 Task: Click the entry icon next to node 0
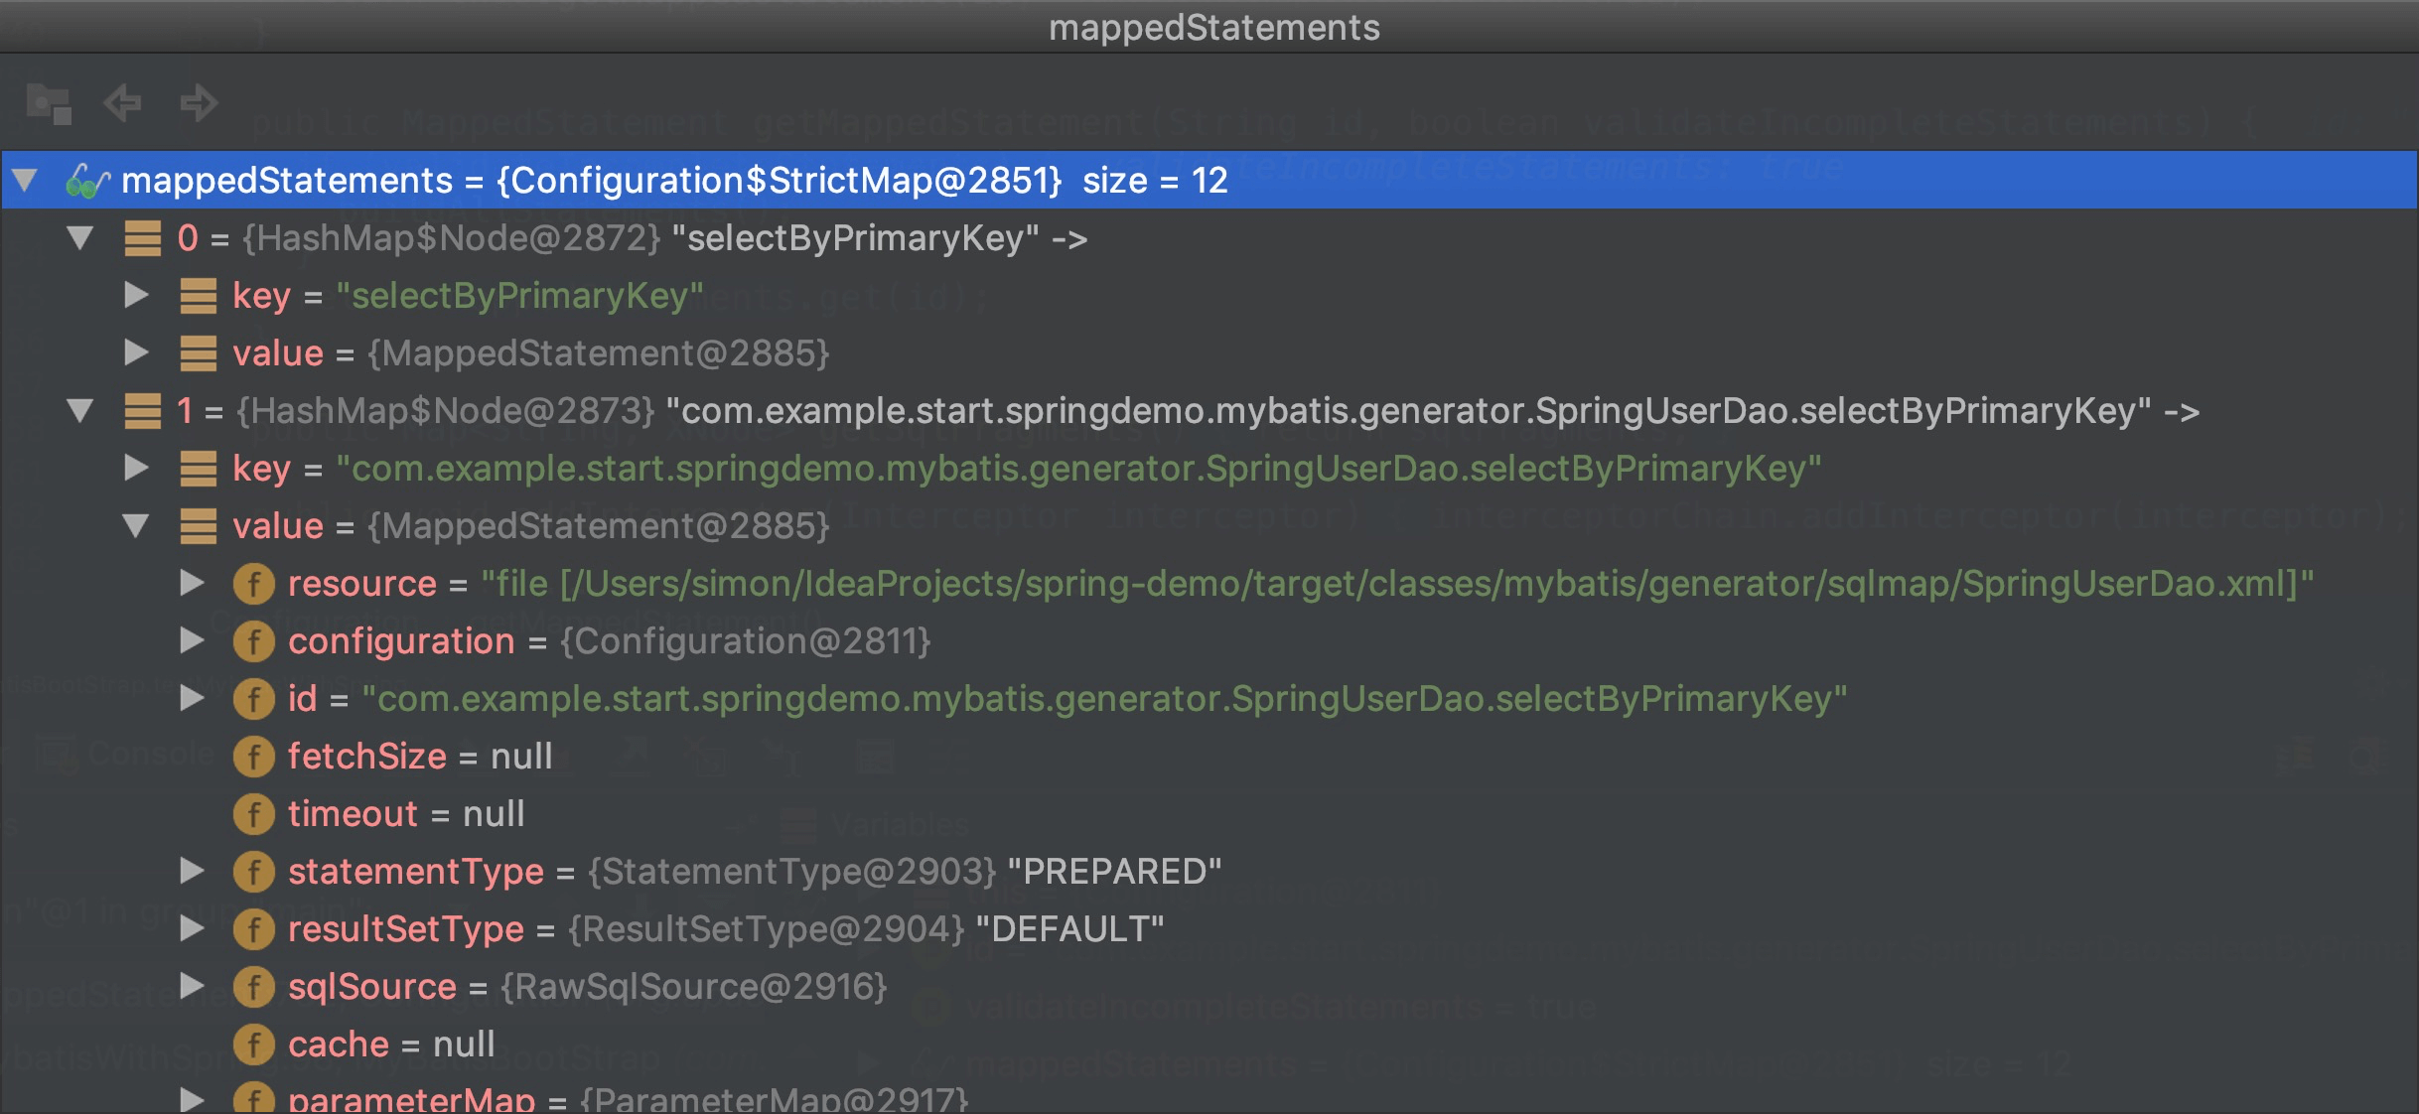point(143,238)
